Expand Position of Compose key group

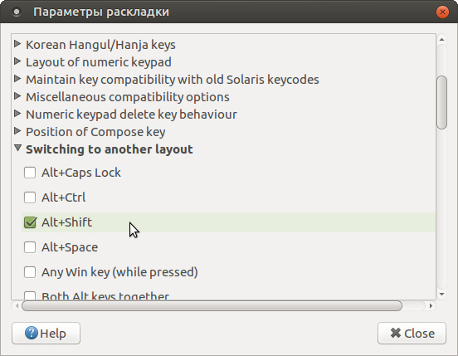coord(17,131)
